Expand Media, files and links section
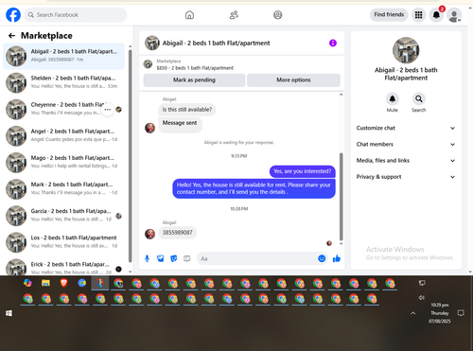This screenshot has width=473, height=351. (406, 161)
